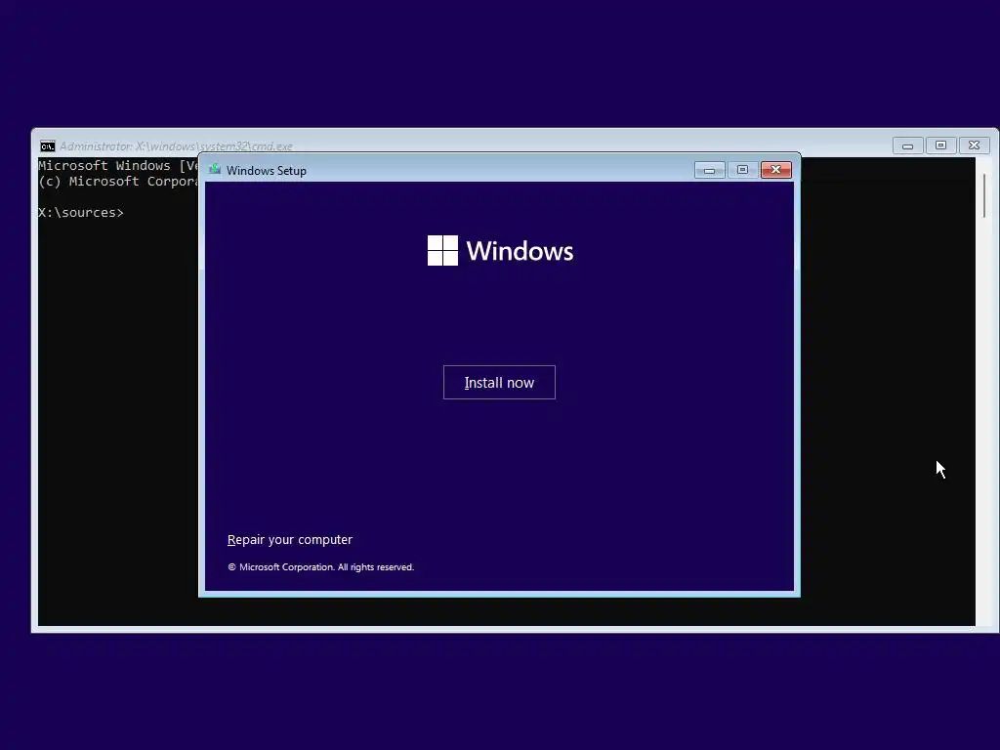Click the Administrator cmd.exe title text
The width and height of the screenshot is (1000, 750).
pos(176,146)
